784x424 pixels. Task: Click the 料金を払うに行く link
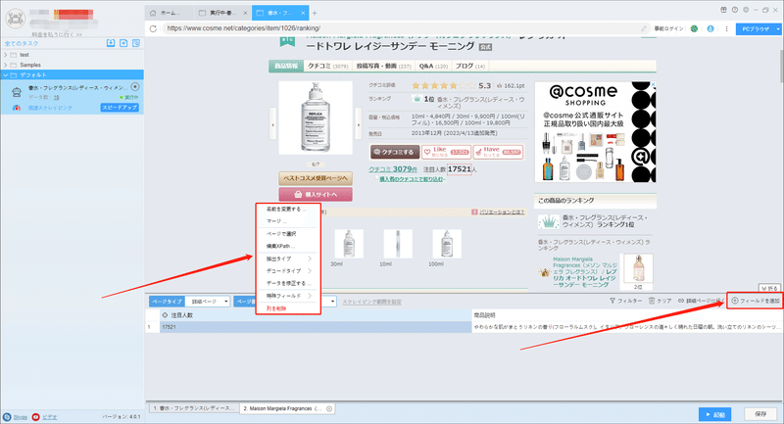[x=57, y=34]
